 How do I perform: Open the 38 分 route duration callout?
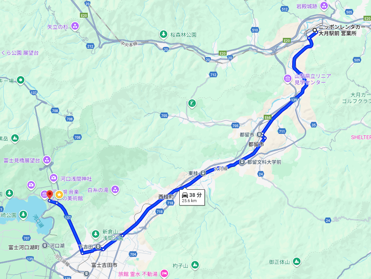point(192,197)
